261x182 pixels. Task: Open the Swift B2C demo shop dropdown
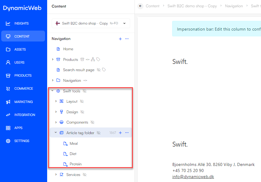[91, 23]
